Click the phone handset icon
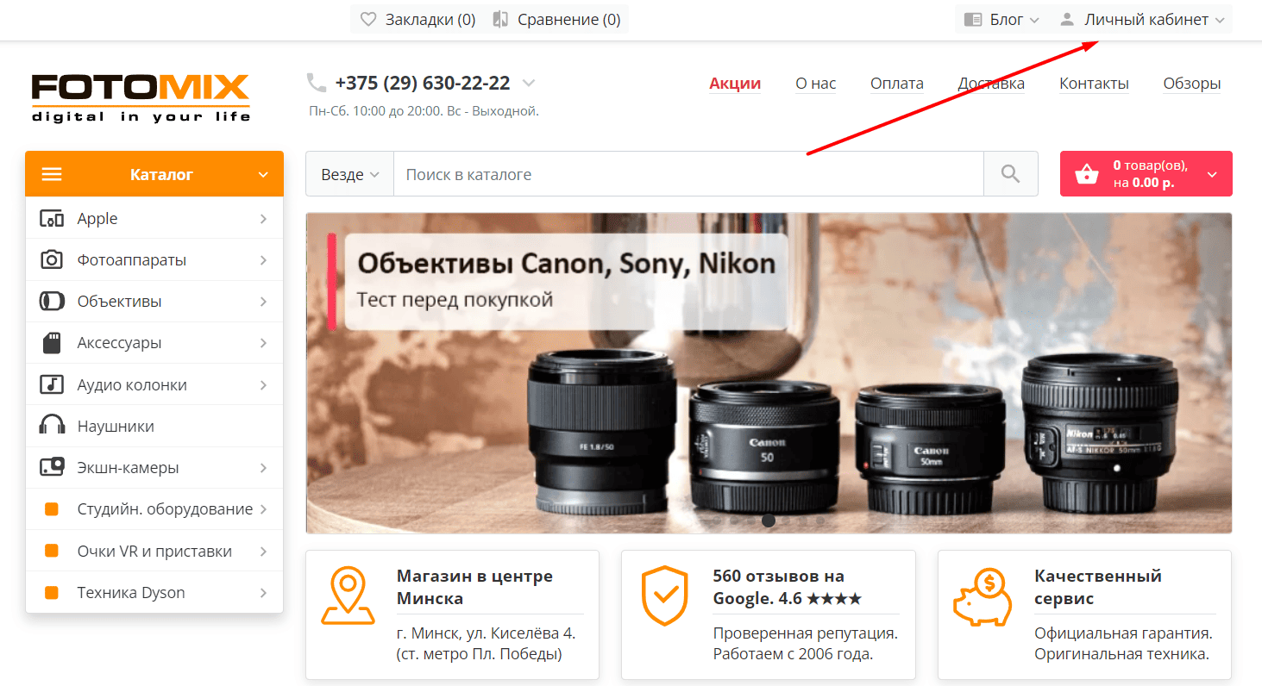 click(x=317, y=83)
